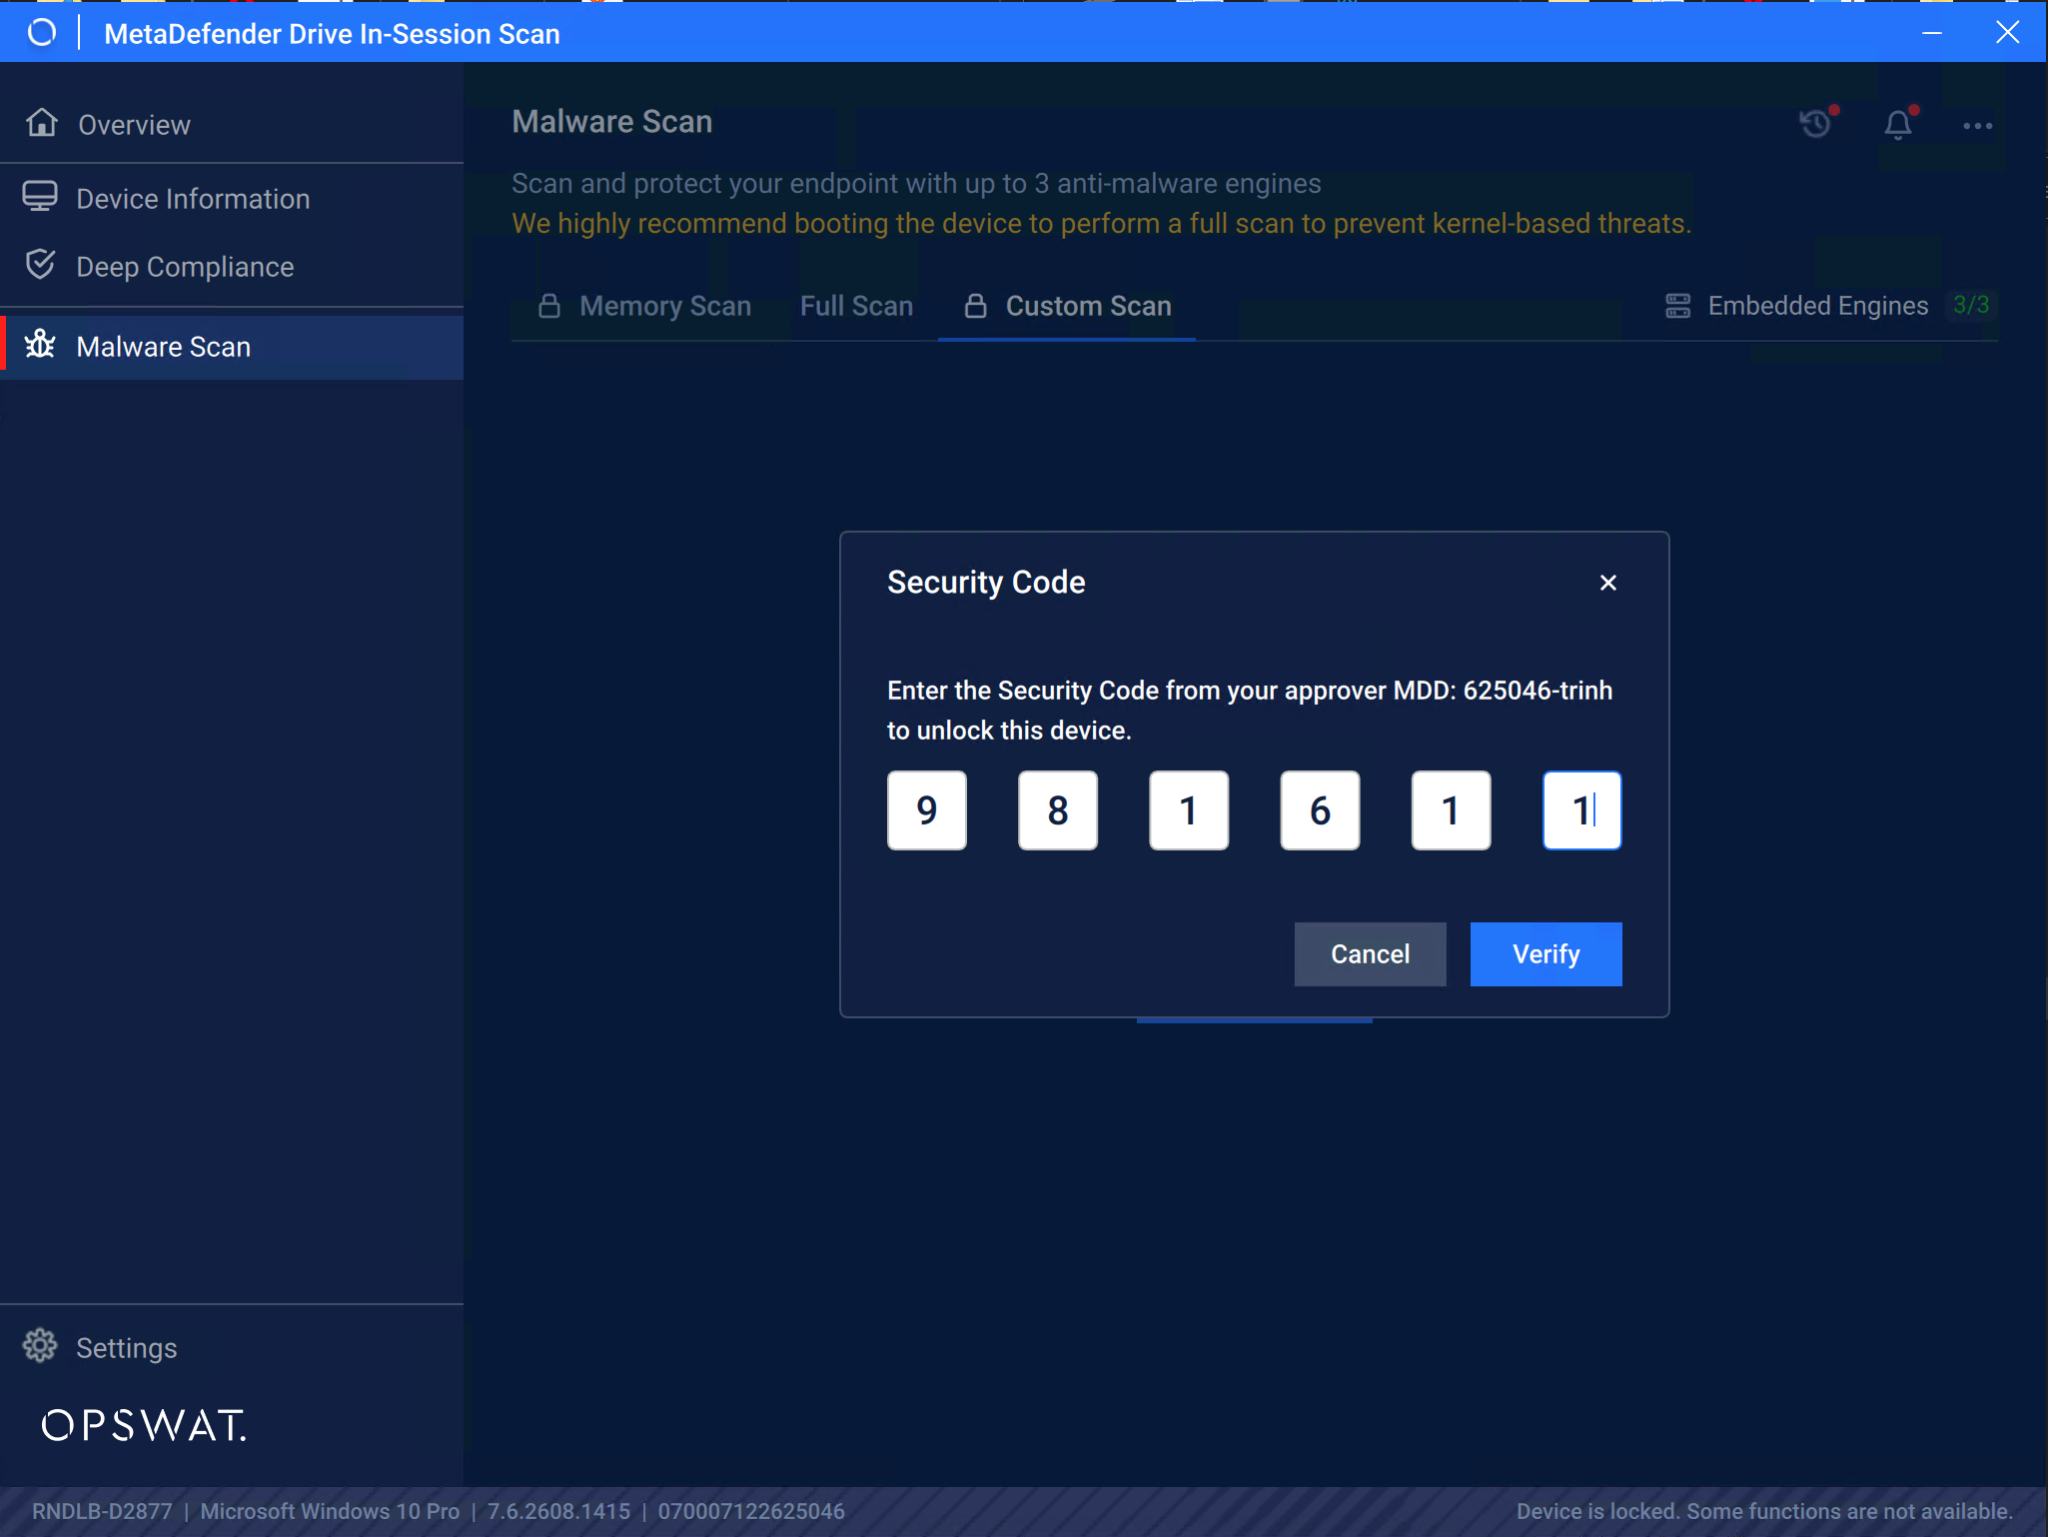Open the notifications bell icon
The height and width of the screenshot is (1537, 2048).
[1898, 124]
